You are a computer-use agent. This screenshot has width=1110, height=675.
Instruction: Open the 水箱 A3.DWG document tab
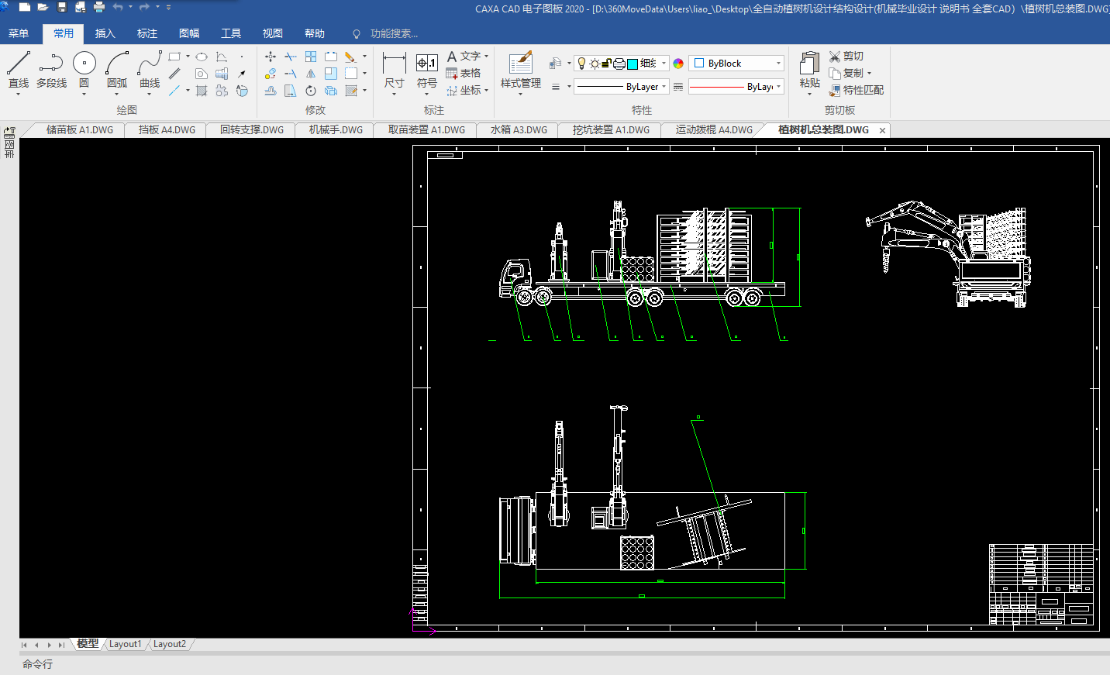click(x=518, y=130)
